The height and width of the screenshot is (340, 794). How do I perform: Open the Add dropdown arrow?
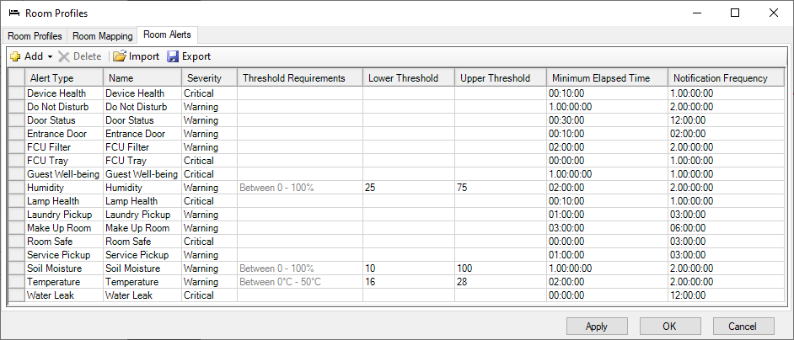pos(50,57)
